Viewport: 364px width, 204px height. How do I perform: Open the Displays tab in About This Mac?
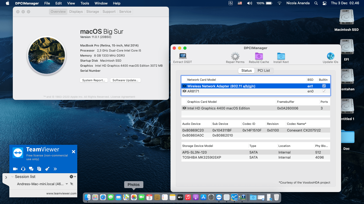click(76, 11)
